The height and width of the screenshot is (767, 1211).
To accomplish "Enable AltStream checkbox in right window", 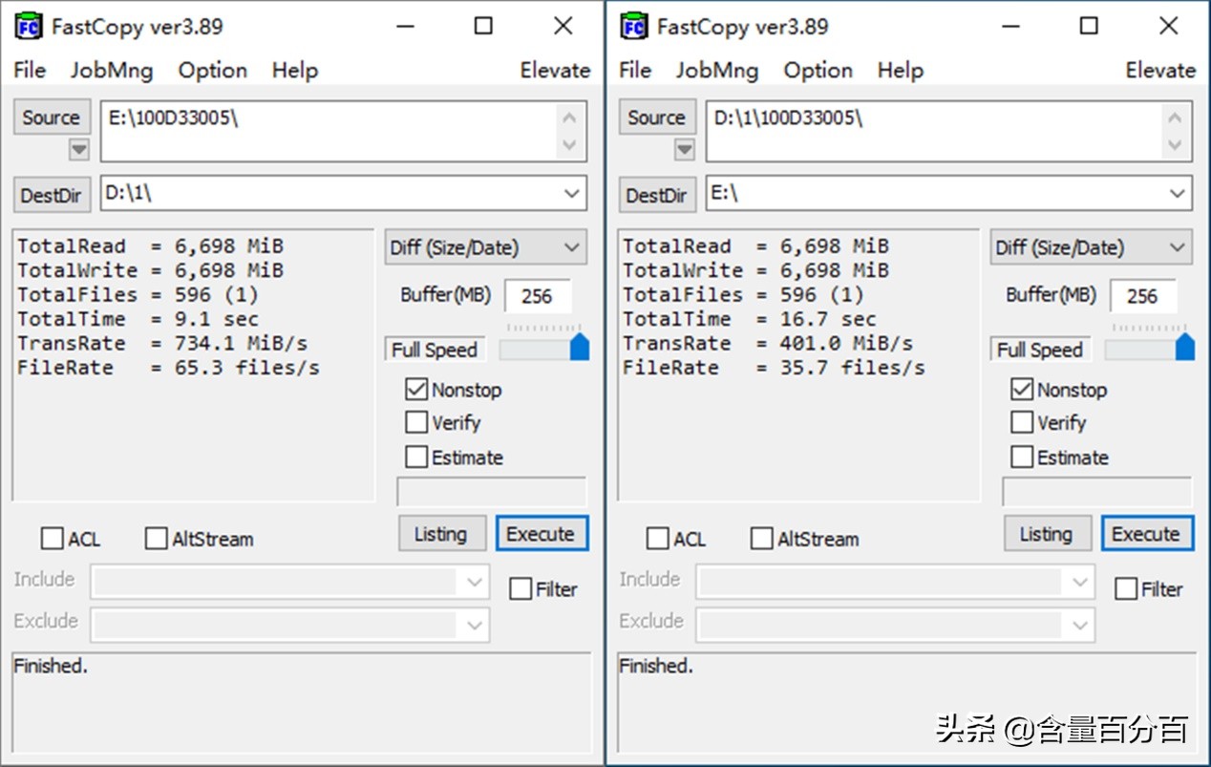I will 762,539.
